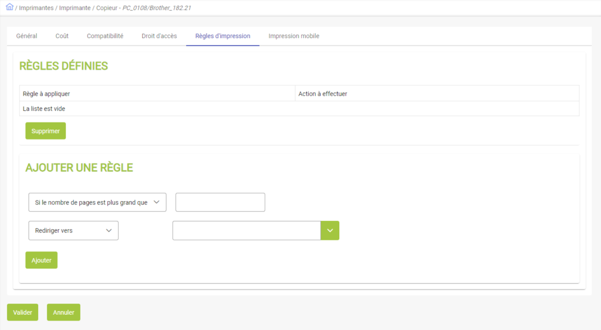Open the green chevron dropdown button
The height and width of the screenshot is (330, 601).
coord(330,230)
